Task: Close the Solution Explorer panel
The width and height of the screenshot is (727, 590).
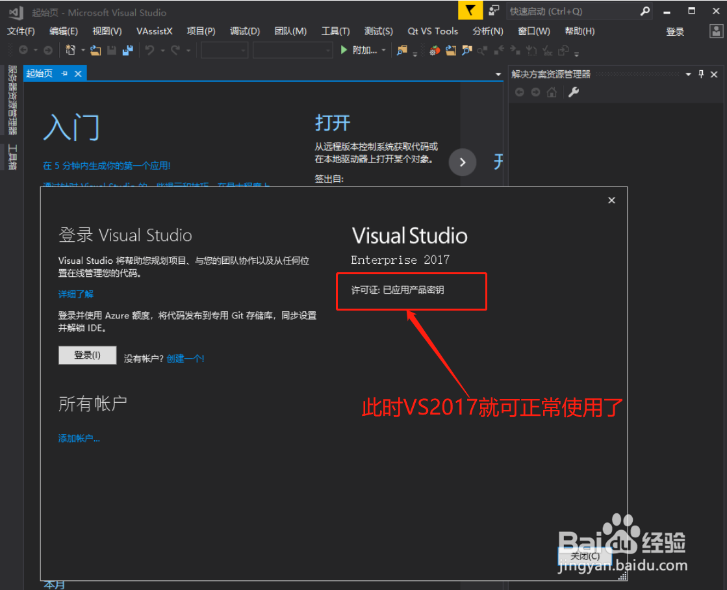Action: (x=714, y=74)
